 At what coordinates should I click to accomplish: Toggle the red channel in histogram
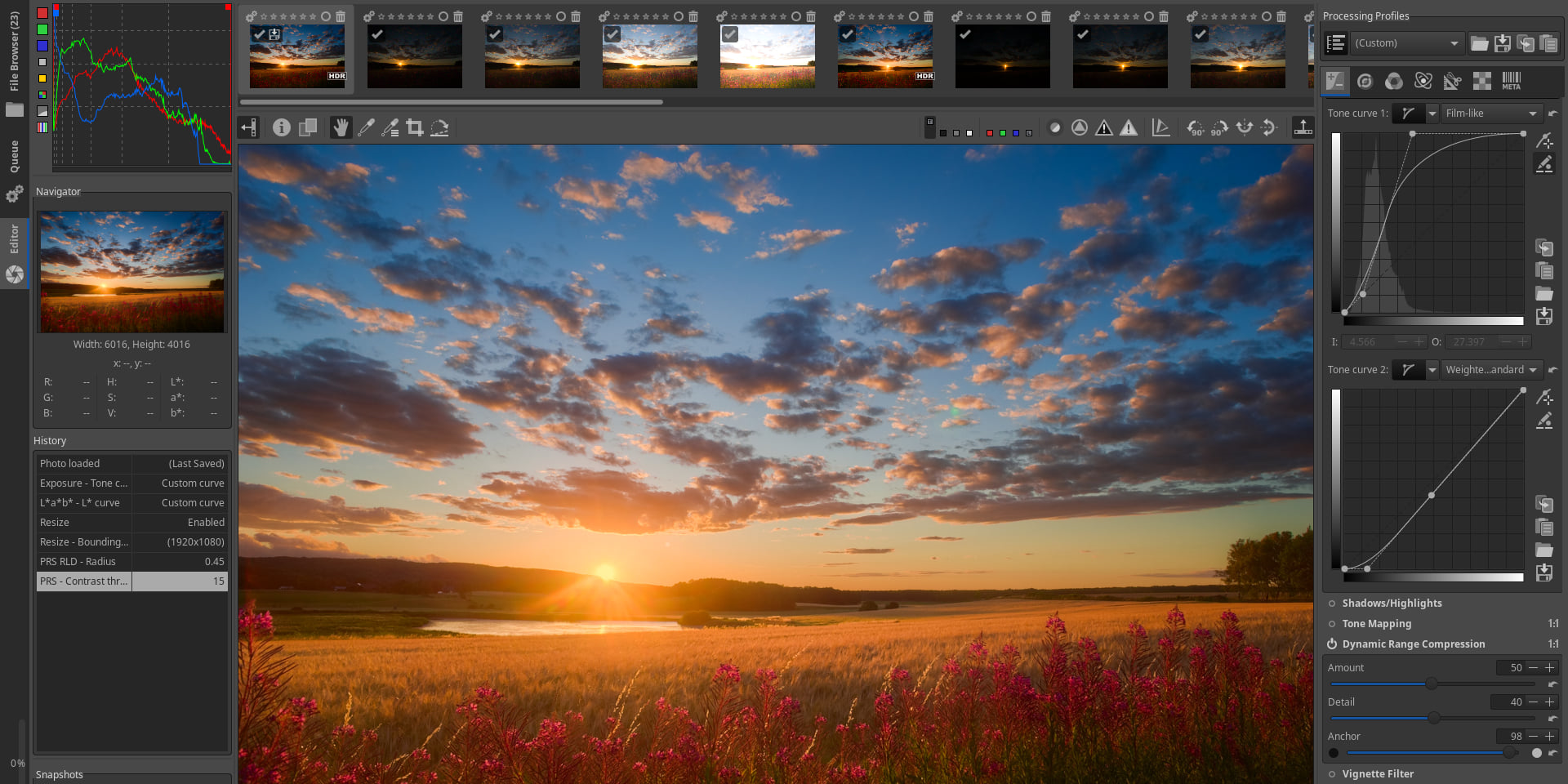(42, 13)
